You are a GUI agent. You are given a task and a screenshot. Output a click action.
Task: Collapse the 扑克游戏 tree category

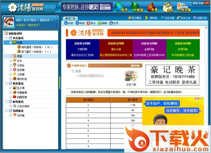tap(6, 38)
